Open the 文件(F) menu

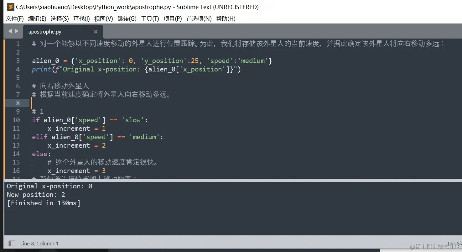[x=15, y=18]
